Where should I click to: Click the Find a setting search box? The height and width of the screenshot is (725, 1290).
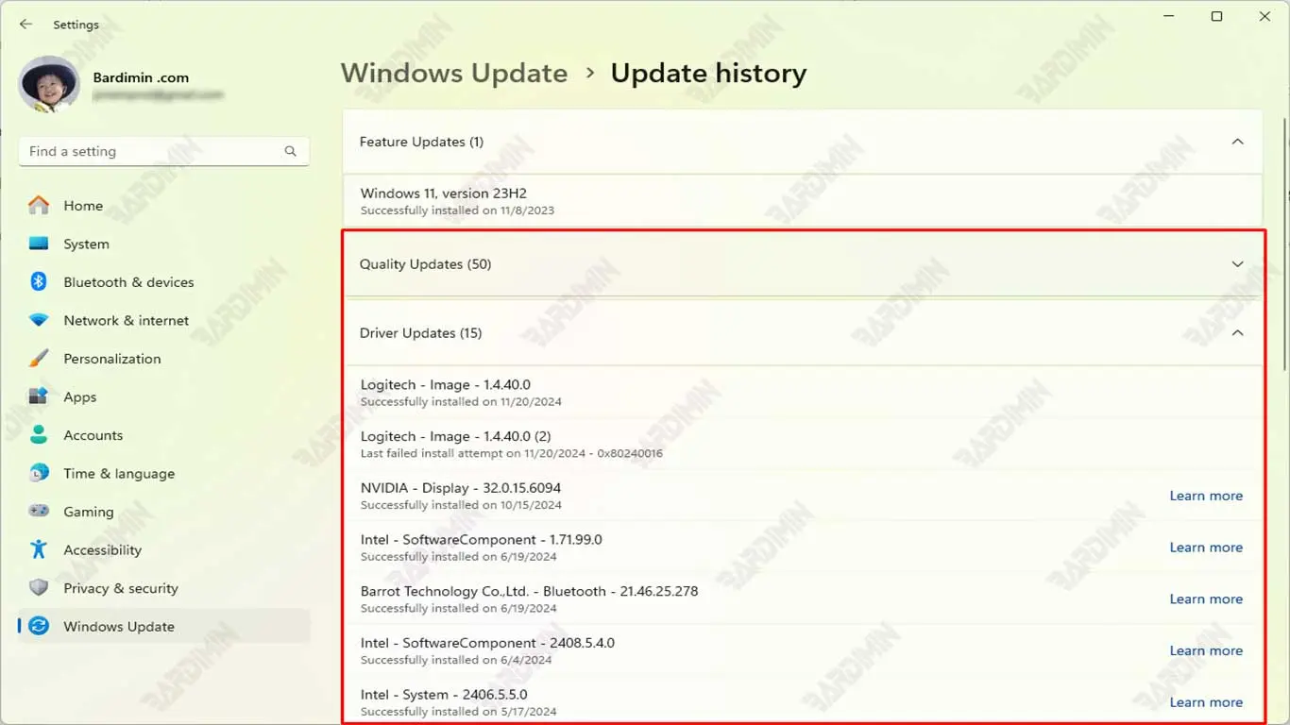coord(151,151)
